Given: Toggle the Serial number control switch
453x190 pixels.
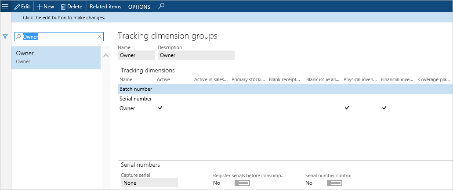Looking at the screenshot, I should coord(334,183).
